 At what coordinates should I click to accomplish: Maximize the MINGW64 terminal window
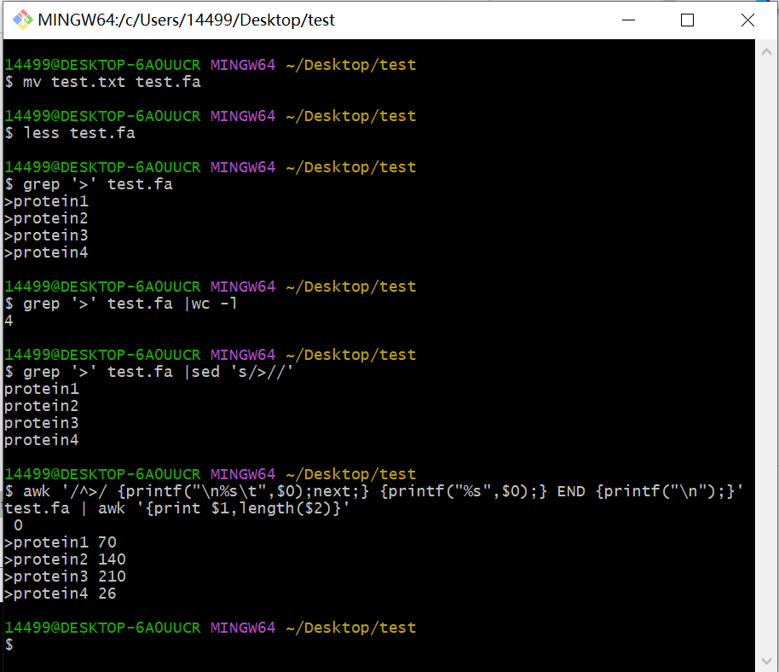687,20
